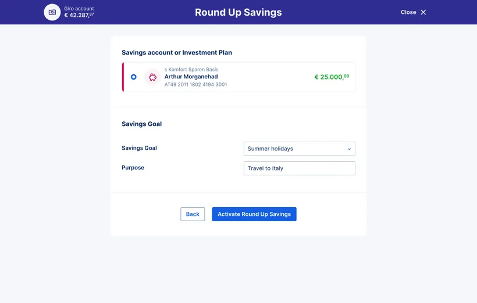
Task: Click the Close text link
Action: (408, 12)
